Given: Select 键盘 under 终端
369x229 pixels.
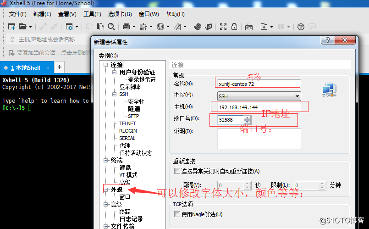Looking at the screenshot, I should tap(125, 168).
